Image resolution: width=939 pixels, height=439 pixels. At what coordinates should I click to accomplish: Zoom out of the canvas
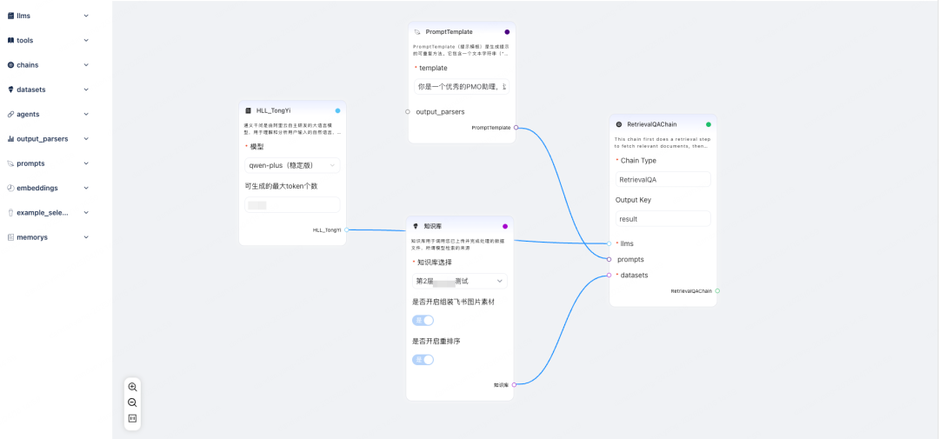point(132,402)
